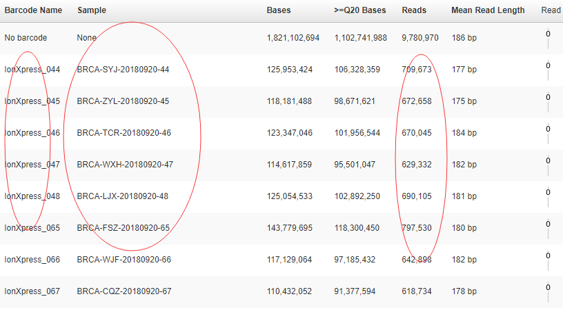Viewport: 563px width, 310px height.
Task: Click barcode IonXpress_067
Action: tap(32, 291)
